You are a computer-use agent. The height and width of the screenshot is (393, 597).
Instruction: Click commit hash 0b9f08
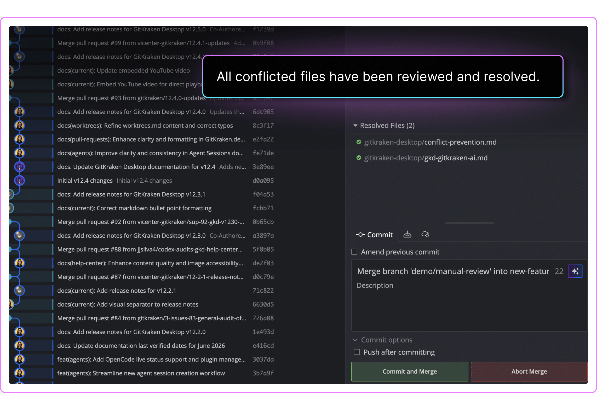(263, 43)
